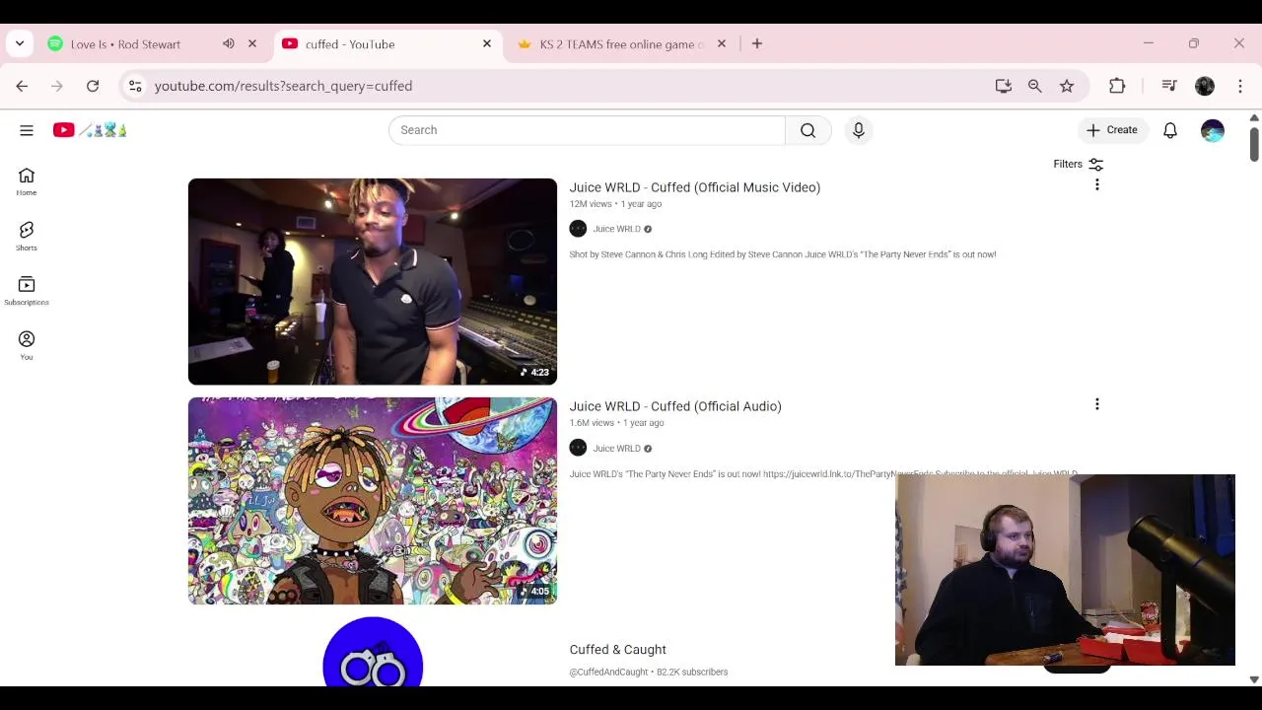Open title link Juice WRLD - Cuffed (Official Audio)
This screenshot has height=710, width=1262.
pyautogui.click(x=675, y=406)
